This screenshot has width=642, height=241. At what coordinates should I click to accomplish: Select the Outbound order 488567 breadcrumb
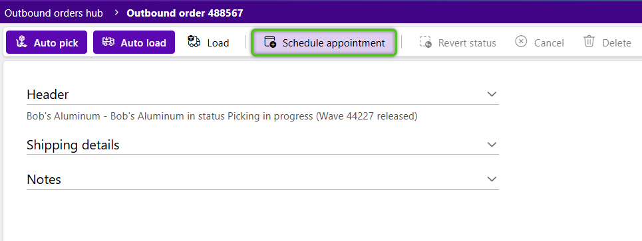pyautogui.click(x=185, y=13)
